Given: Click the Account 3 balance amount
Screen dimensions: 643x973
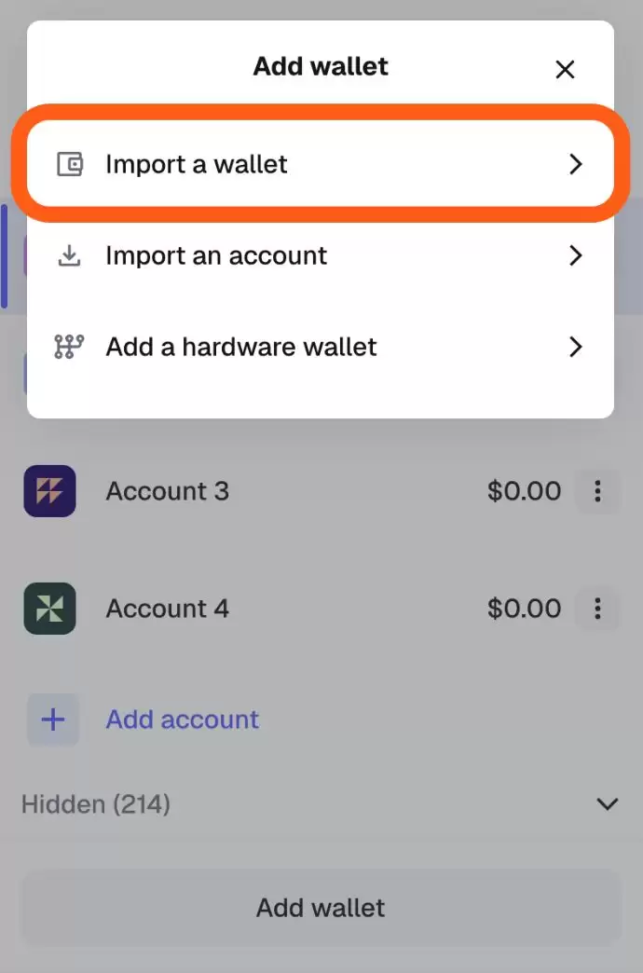Looking at the screenshot, I should point(525,491).
